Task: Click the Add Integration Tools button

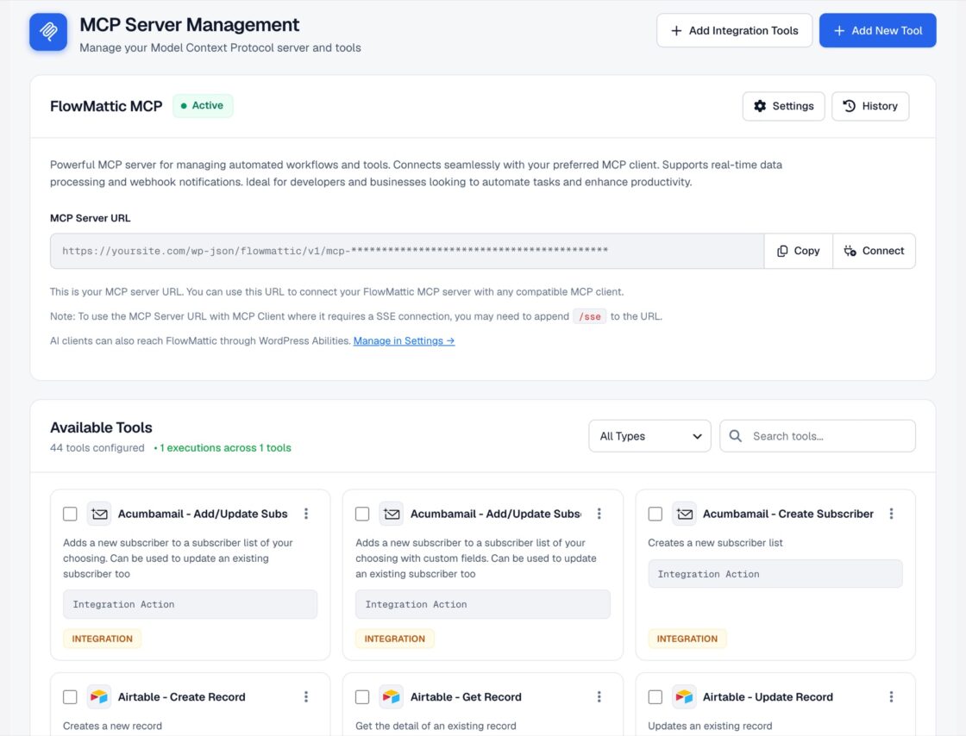Action: click(x=734, y=30)
